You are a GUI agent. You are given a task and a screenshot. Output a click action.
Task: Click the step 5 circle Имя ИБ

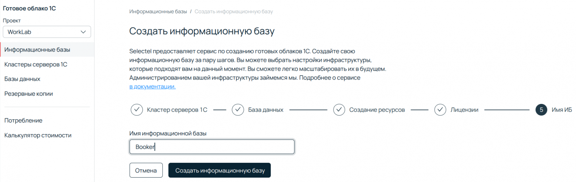[x=541, y=110]
